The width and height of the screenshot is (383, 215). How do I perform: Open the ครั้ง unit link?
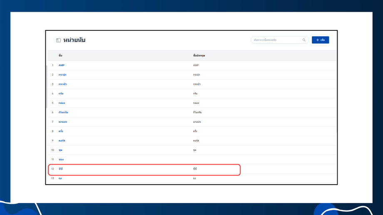point(61,131)
